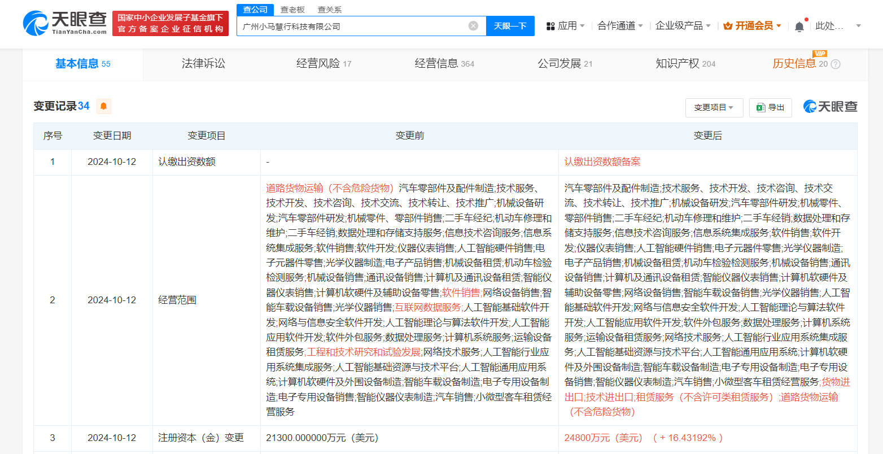Screen dimensions: 883x454
Task: Select the 查老板 search tab
Action: 292,10
